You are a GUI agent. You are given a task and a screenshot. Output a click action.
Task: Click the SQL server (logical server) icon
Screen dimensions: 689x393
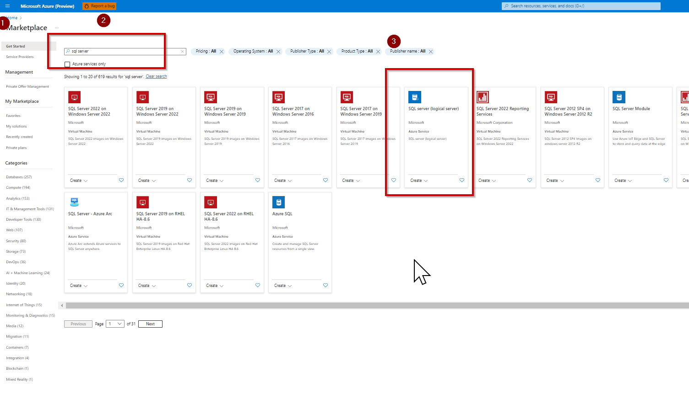coord(415,97)
